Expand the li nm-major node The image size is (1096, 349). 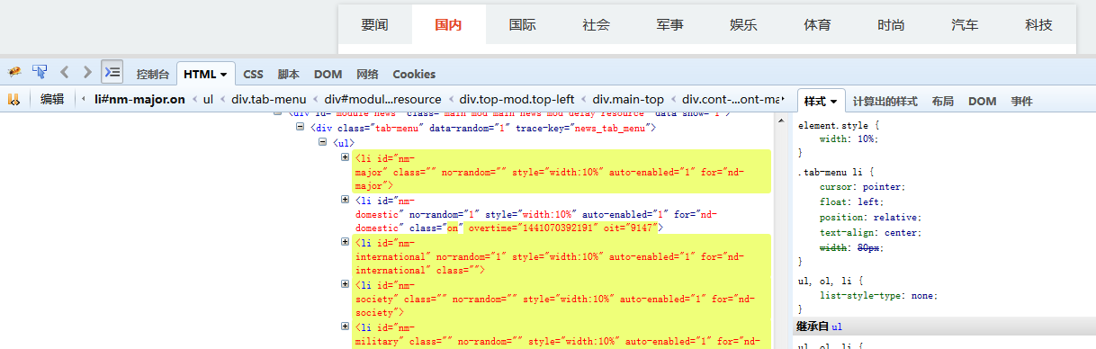point(346,157)
